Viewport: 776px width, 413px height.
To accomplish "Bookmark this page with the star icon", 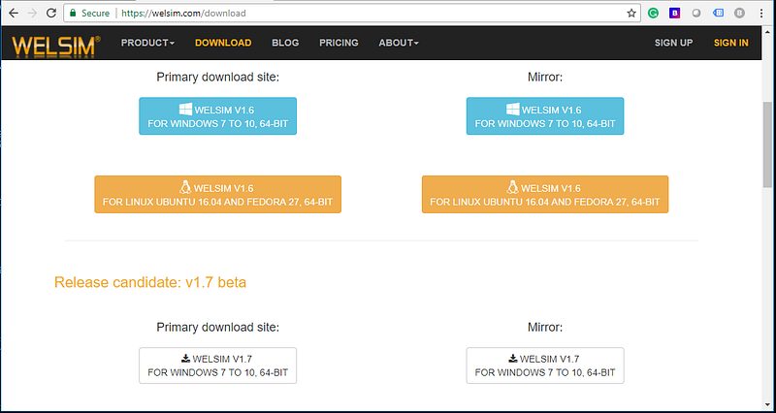I will tap(631, 14).
